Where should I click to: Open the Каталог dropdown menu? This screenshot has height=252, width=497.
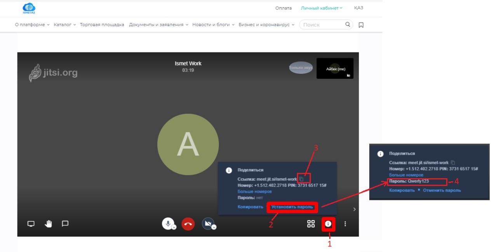tap(64, 24)
